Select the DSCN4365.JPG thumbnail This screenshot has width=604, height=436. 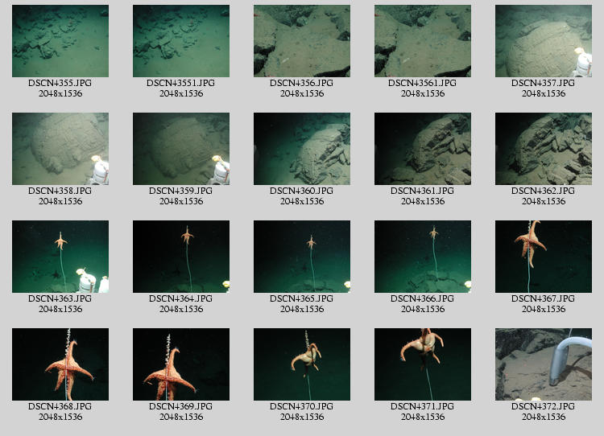coord(302,257)
